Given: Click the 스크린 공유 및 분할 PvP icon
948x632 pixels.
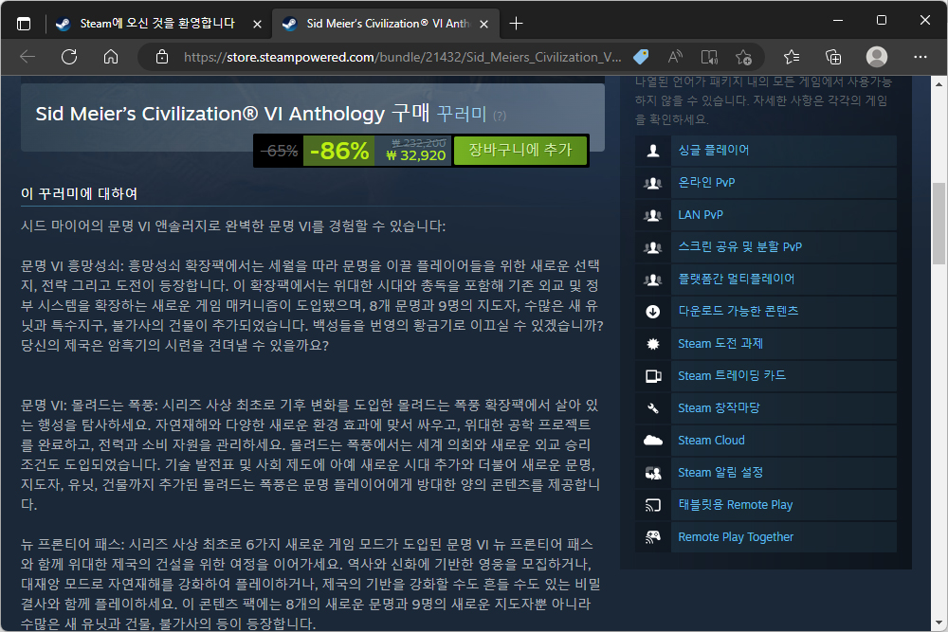Looking at the screenshot, I should 653,247.
